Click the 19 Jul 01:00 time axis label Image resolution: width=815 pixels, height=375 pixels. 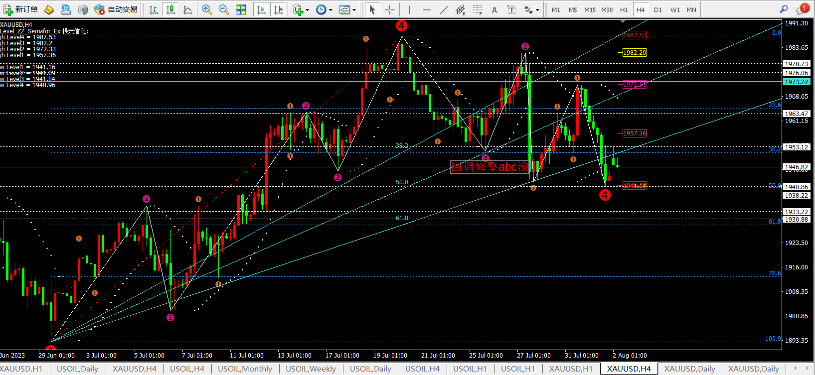tap(390, 356)
